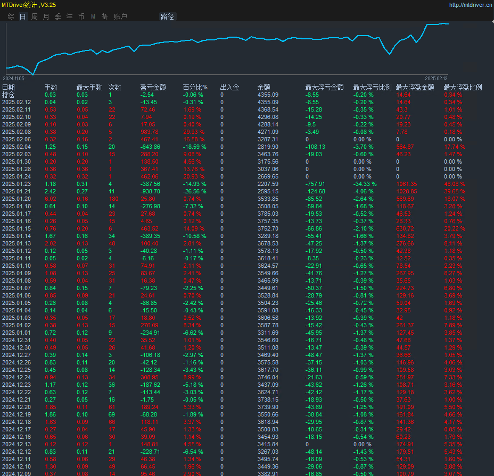494x476 pixels.
Task: Select the 2025.01.20 date row
Action: pos(17,199)
